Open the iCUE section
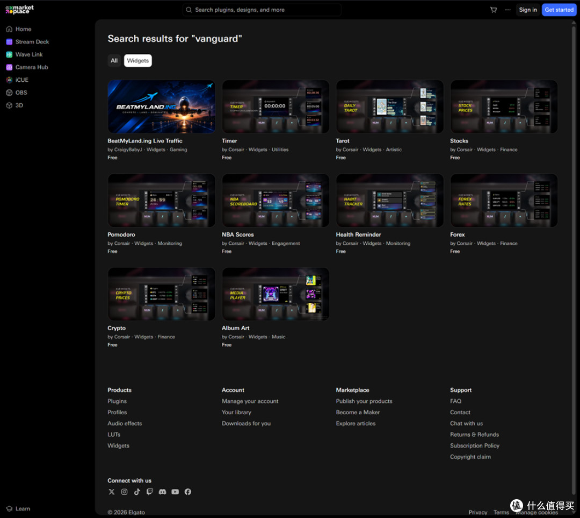Image resolution: width=580 pixels, height=518 pixels. click(17, 80)
